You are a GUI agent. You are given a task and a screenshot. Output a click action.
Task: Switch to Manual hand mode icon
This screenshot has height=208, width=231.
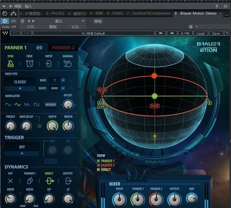coord(68,64)
